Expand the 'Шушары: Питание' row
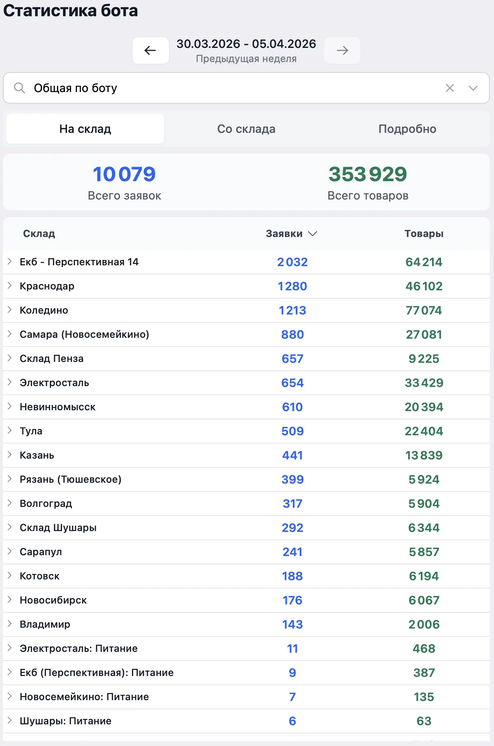 tap(10, 721)
